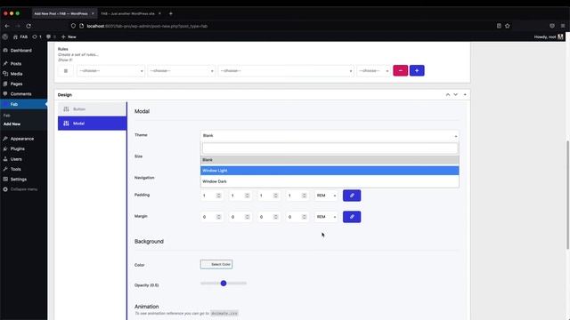Open the browser hamburger menu
Screen dimensions: 570x320
[562, 26]
